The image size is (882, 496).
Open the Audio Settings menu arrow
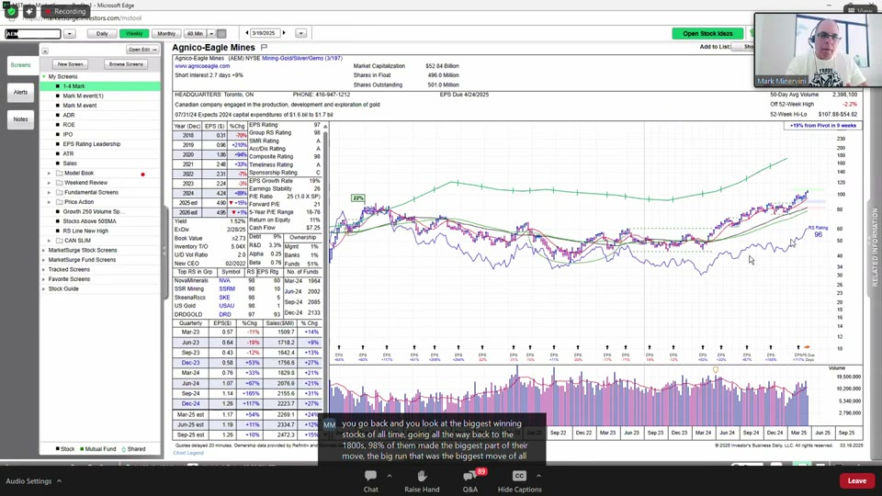click(59, 481)
